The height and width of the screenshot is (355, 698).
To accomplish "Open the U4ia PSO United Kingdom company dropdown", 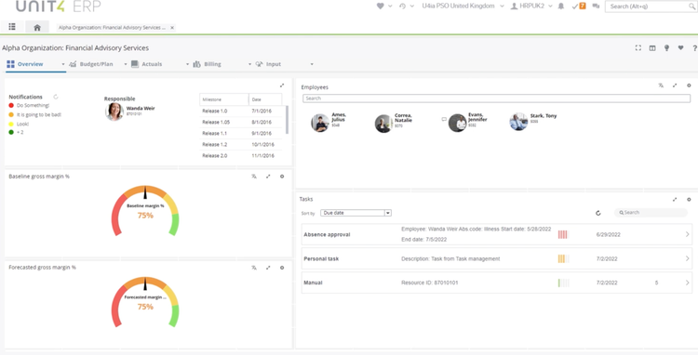I will 463,7.
